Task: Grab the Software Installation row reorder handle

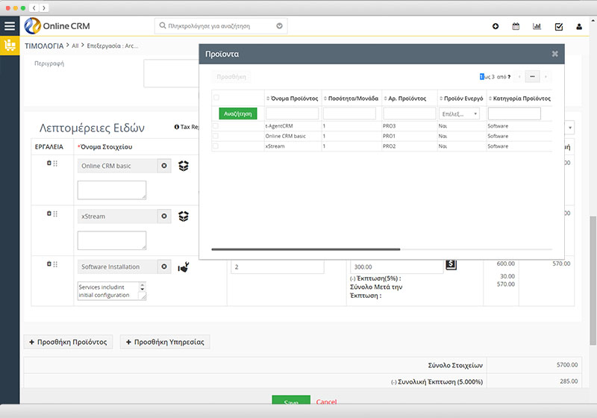Action: tap(55, 264)
